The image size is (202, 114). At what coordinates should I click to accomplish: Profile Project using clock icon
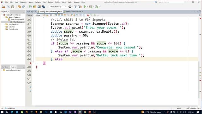[96, 7]
